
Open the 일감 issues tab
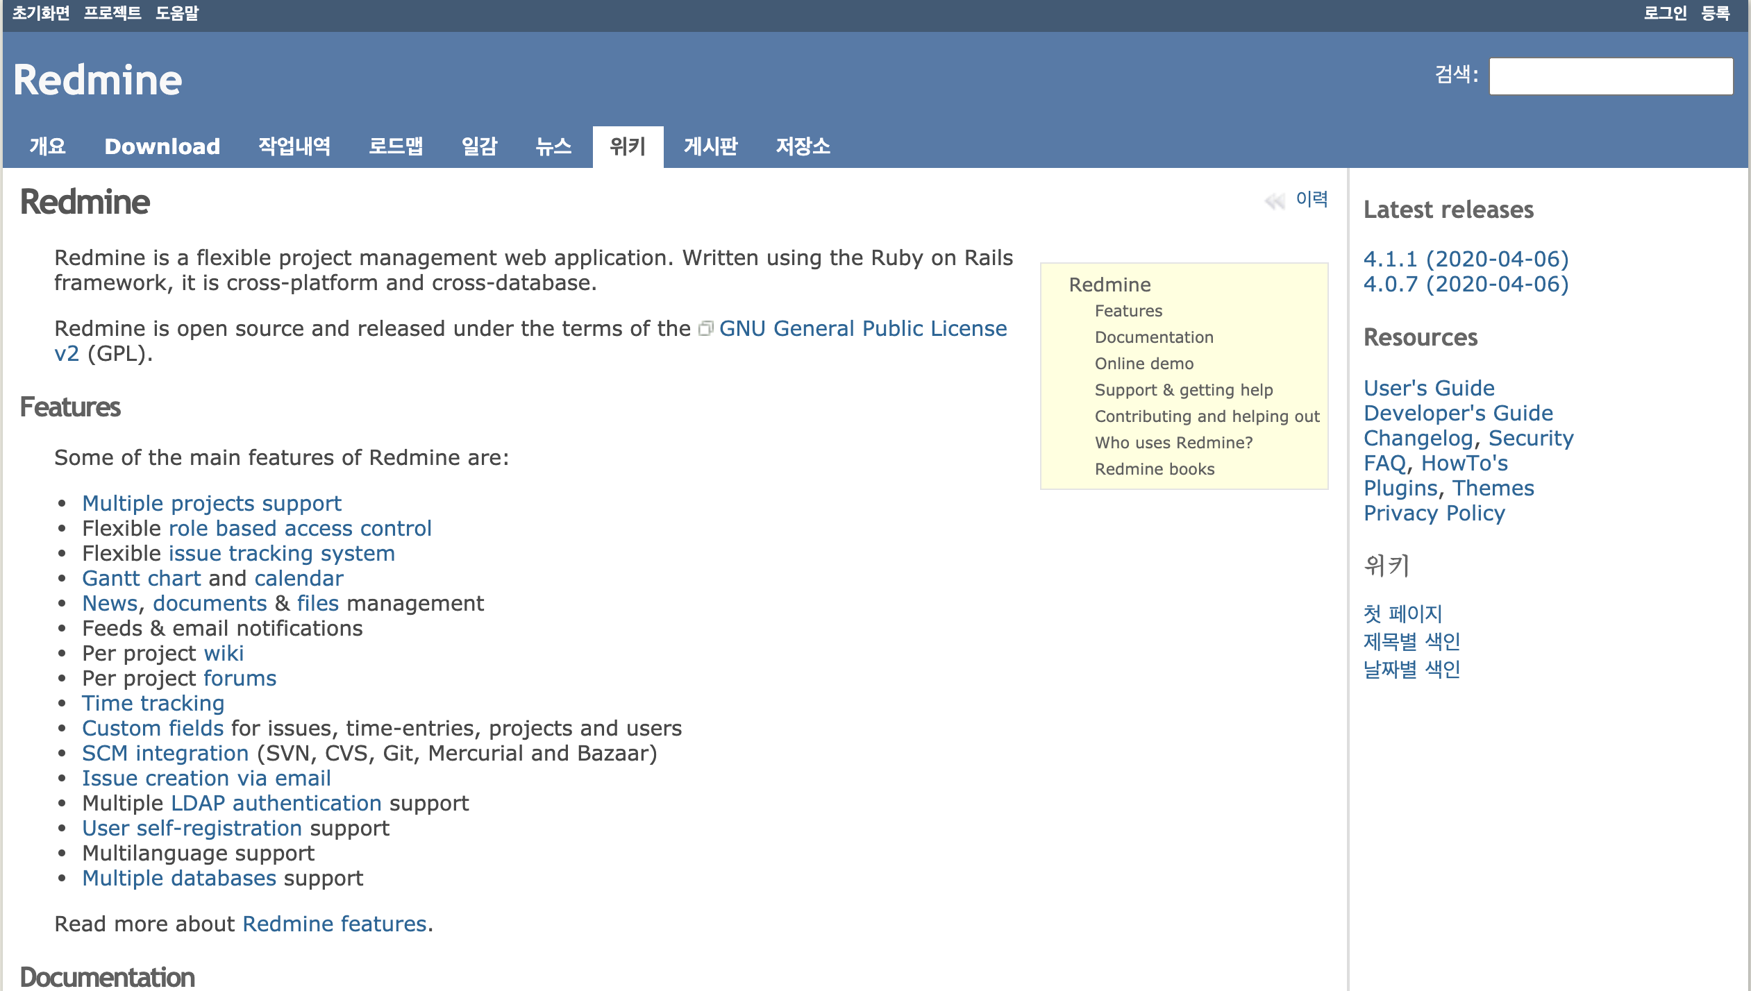point(479,146)
